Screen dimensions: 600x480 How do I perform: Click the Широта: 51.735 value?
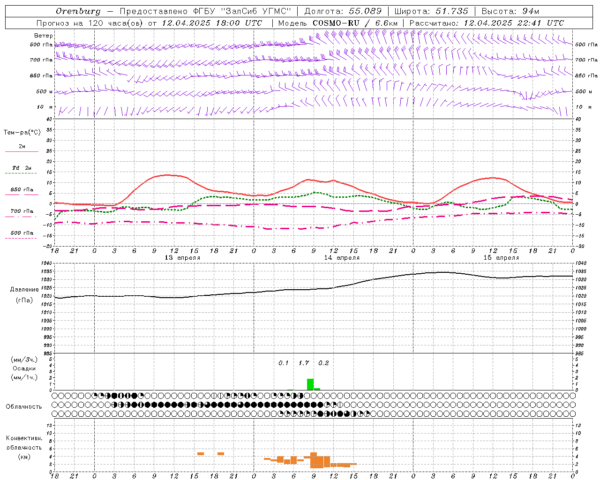click(x=431, y=11)
